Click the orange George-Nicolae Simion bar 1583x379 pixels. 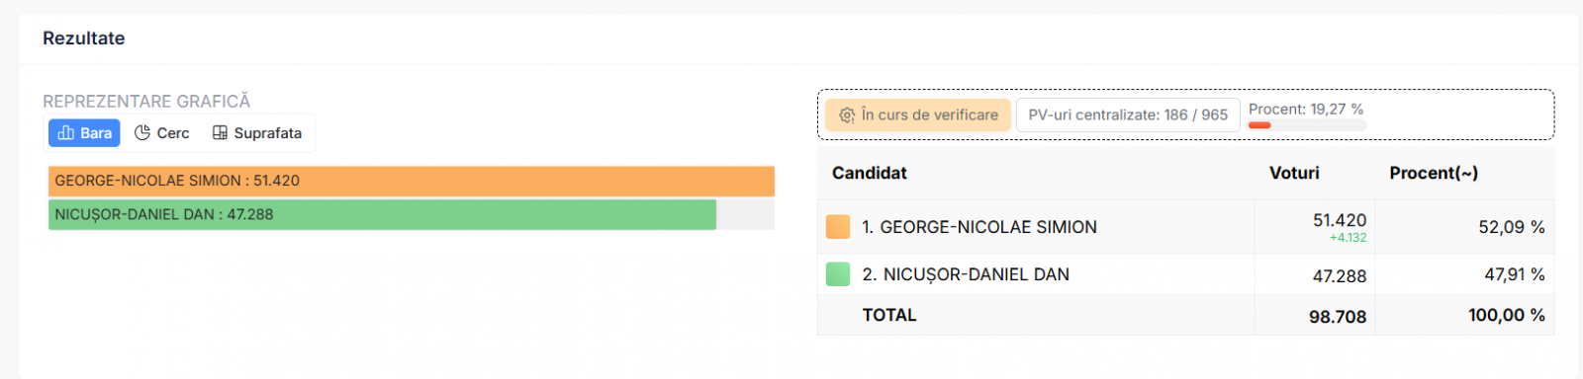click(x=412, y=181)
